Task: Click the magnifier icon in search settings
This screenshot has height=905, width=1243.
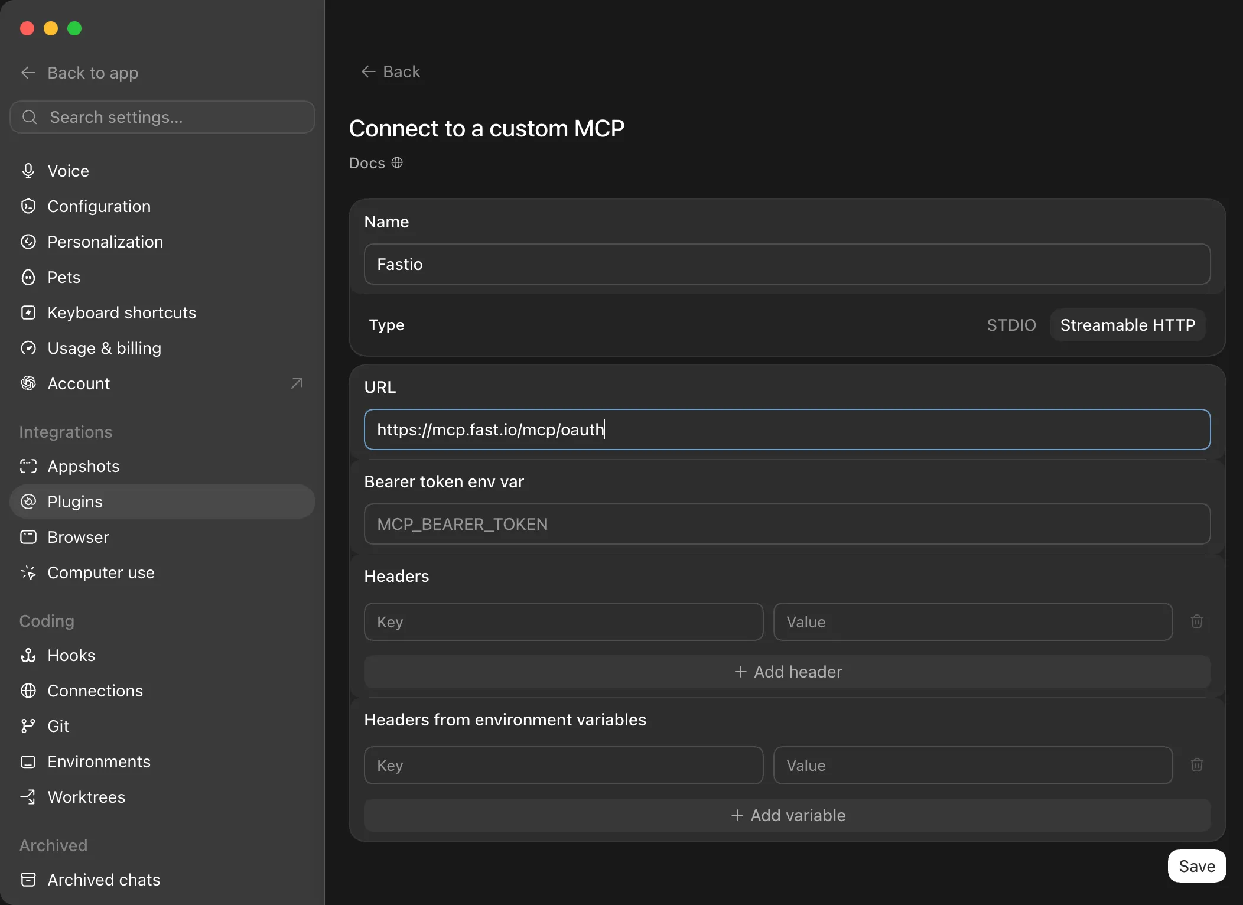Action: [30, 117]
